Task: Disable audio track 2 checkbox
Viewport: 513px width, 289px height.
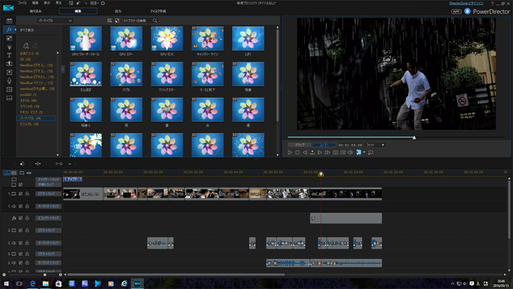Action: (x=21, y=243)
